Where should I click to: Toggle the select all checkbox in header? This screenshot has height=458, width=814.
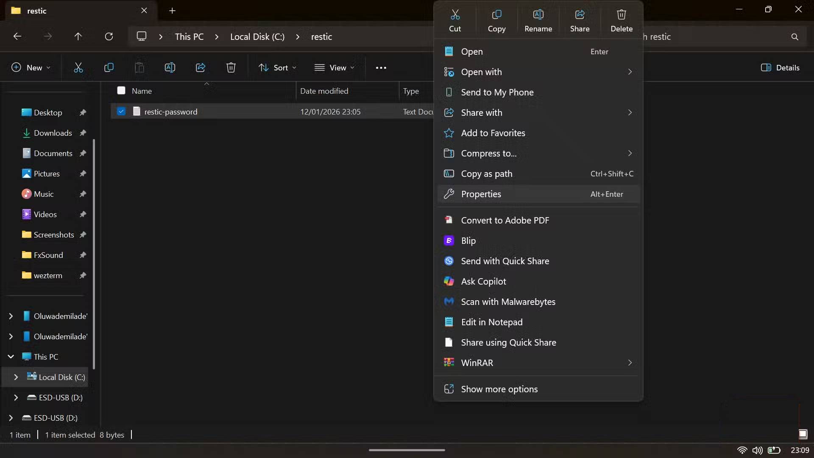(x=121, y=90)
